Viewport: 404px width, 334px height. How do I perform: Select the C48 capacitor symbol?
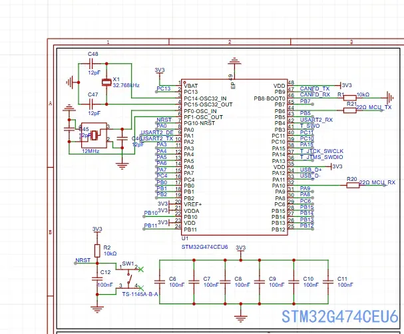click(93, 63)
